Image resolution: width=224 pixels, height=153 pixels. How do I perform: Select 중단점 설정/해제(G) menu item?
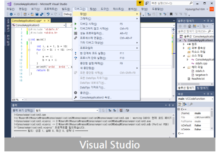[x=106, y=63]
